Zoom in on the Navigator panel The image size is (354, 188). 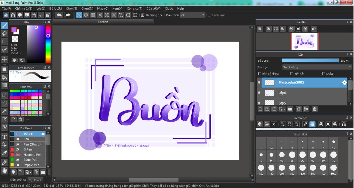coord(268,29)
